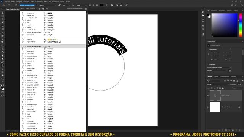The width and height of the screenshot is (244, 137).
Task: Select the Rectangular Marquee tool
Action: (3, 16)
